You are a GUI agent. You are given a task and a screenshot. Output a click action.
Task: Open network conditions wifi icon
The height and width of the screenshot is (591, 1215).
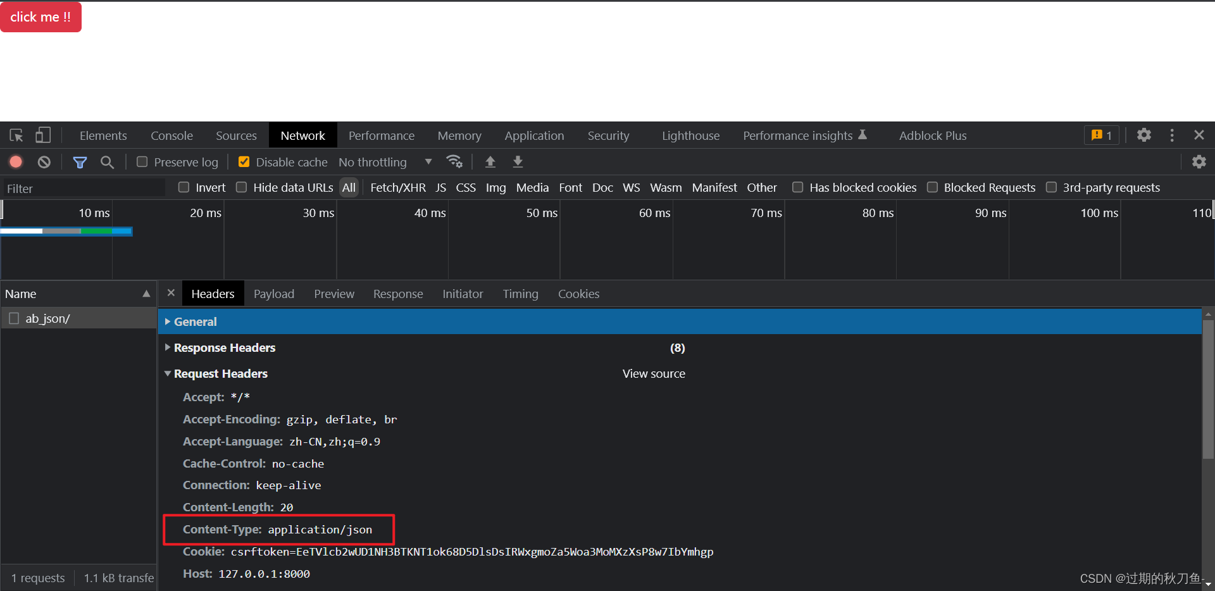pos(454,162)
